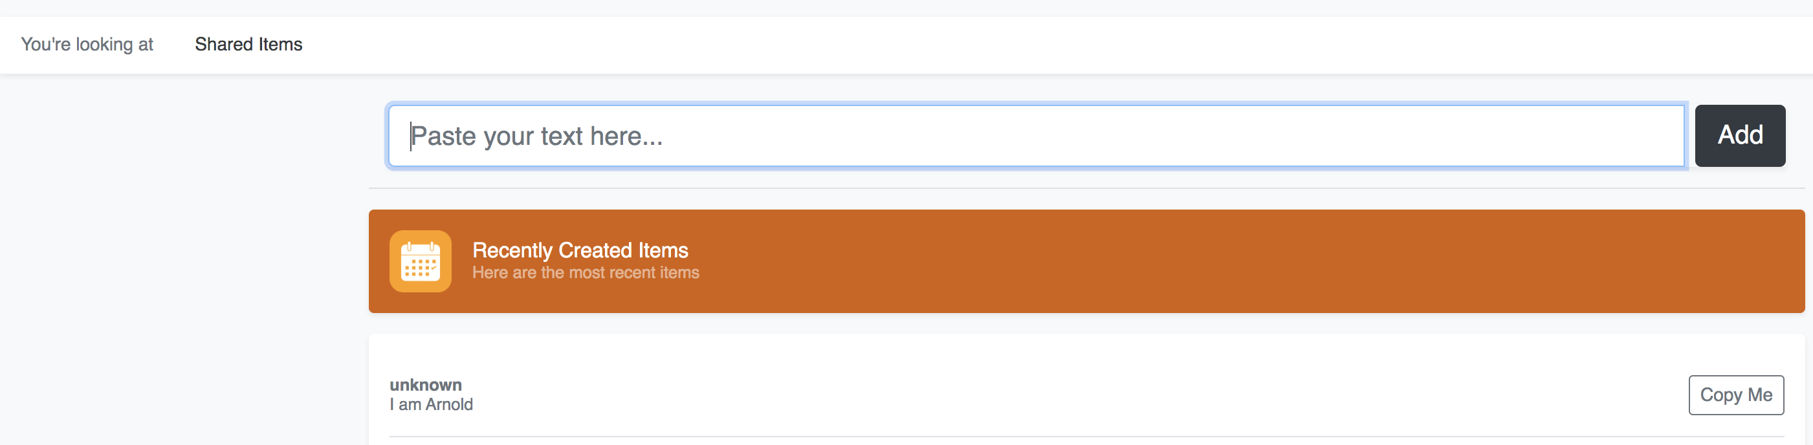Click a blank area of the Arnold item card

[x=1056, y=395]
